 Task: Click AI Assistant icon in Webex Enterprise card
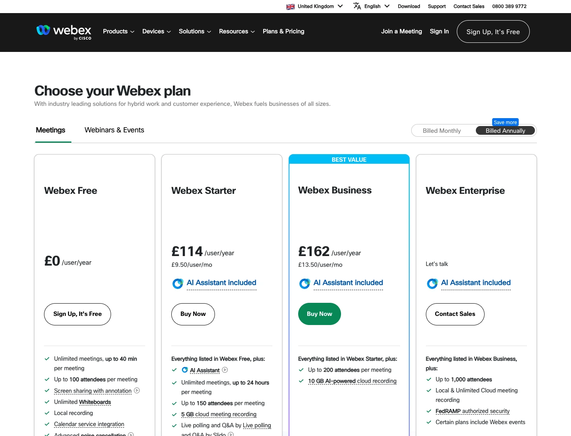click(x=432, y=283)
